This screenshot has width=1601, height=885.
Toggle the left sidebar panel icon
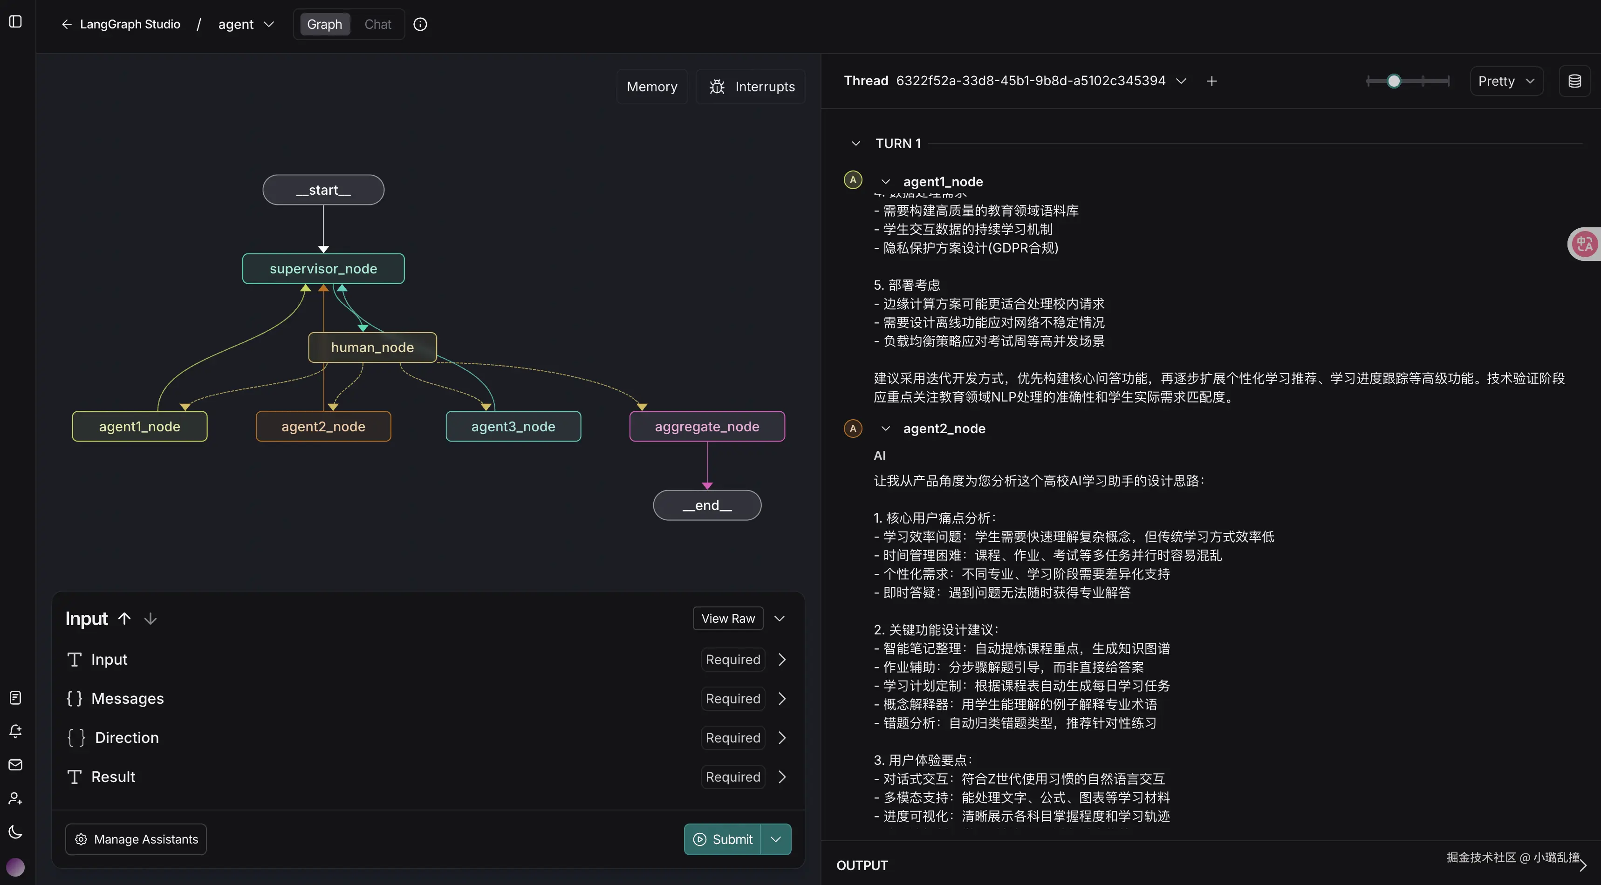[x=15, y=22]
